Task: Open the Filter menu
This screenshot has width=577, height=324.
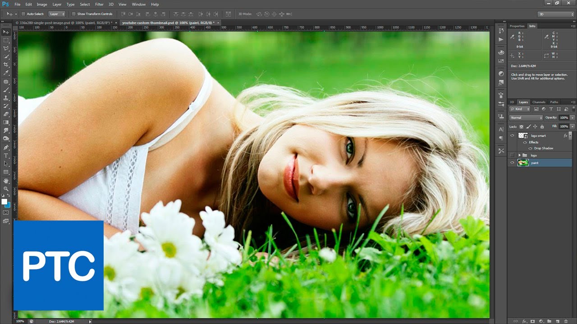Action: point(99,4)
